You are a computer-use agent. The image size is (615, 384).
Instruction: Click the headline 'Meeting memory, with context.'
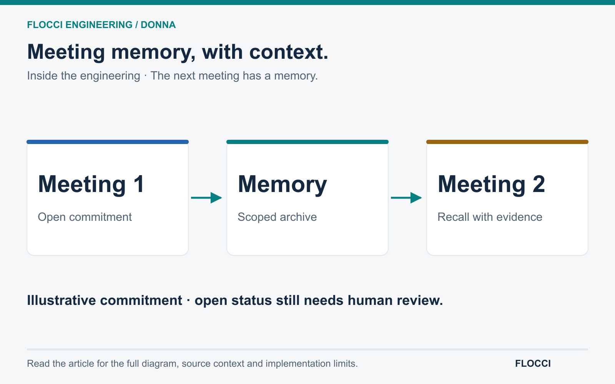(x=178, y=52)
